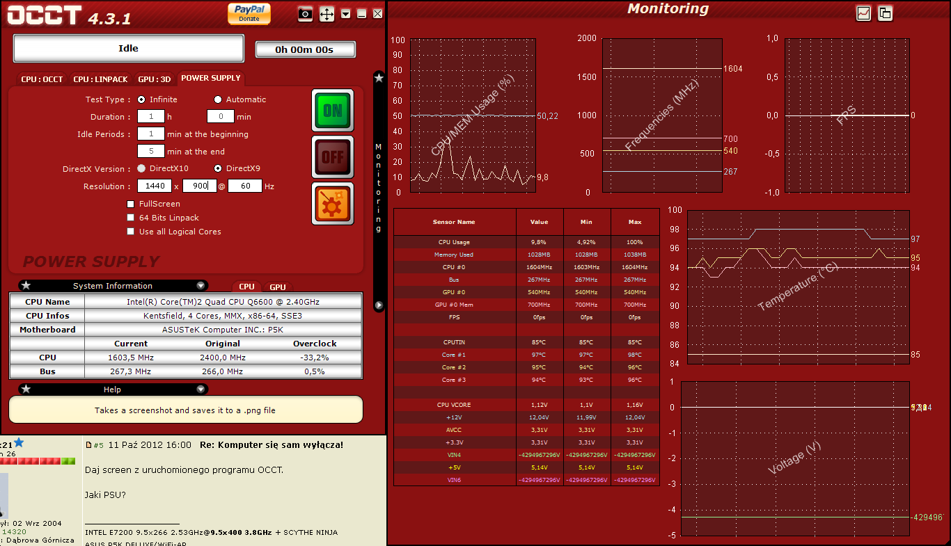The width and height of the screenshot is (951, 546).
Task: Check Use all Logical Cores
Action: click(131, 232)
